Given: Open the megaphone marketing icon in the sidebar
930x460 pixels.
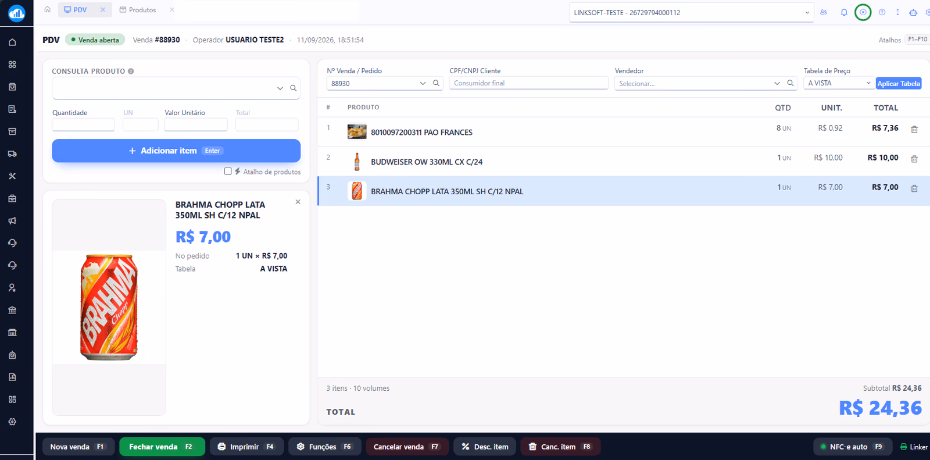Looking at the screenshot, I should pyautogui.click(x=12, y=221).
